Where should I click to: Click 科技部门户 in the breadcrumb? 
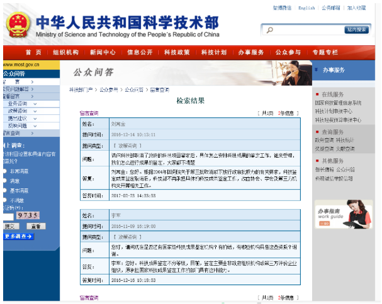[81, 90]
